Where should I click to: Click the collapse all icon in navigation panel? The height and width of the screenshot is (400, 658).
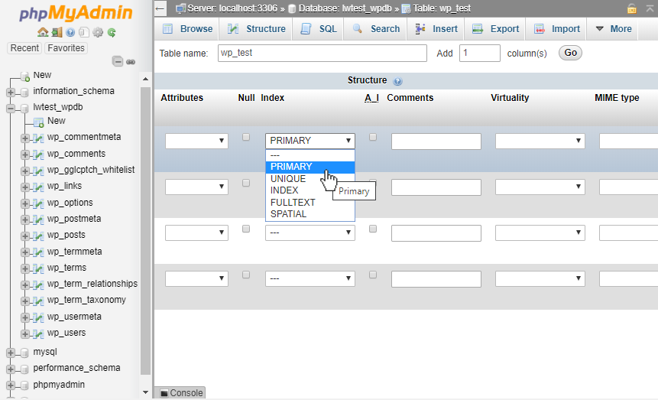tap(118, 61)
